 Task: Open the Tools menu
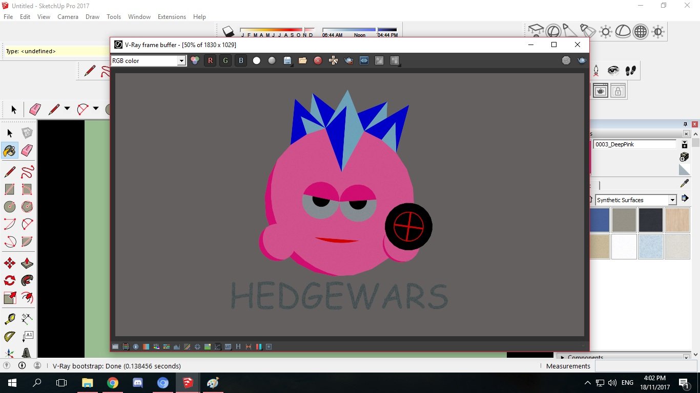[114, 17]
